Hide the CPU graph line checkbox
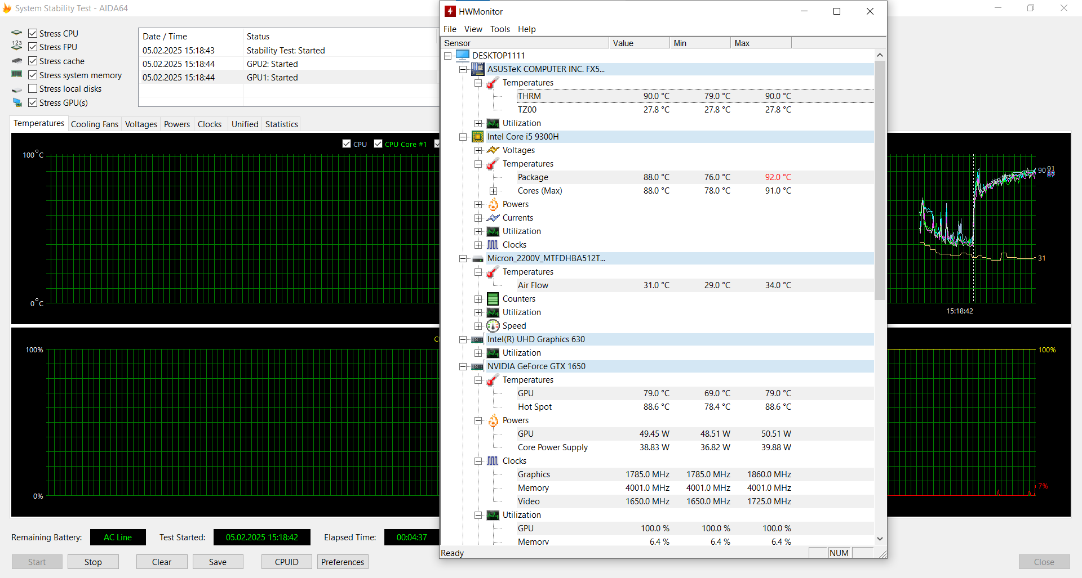 click(347, 144)
